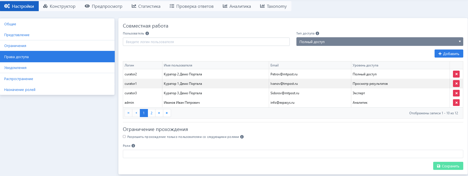Open the Тип доступа dropdown

click(x=379, y=42)
